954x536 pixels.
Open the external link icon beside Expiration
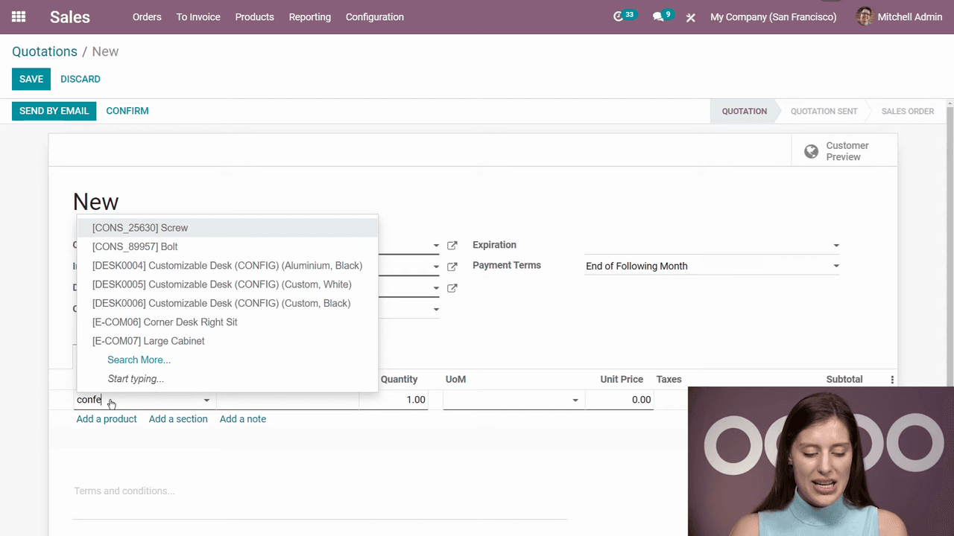point(452,246)
